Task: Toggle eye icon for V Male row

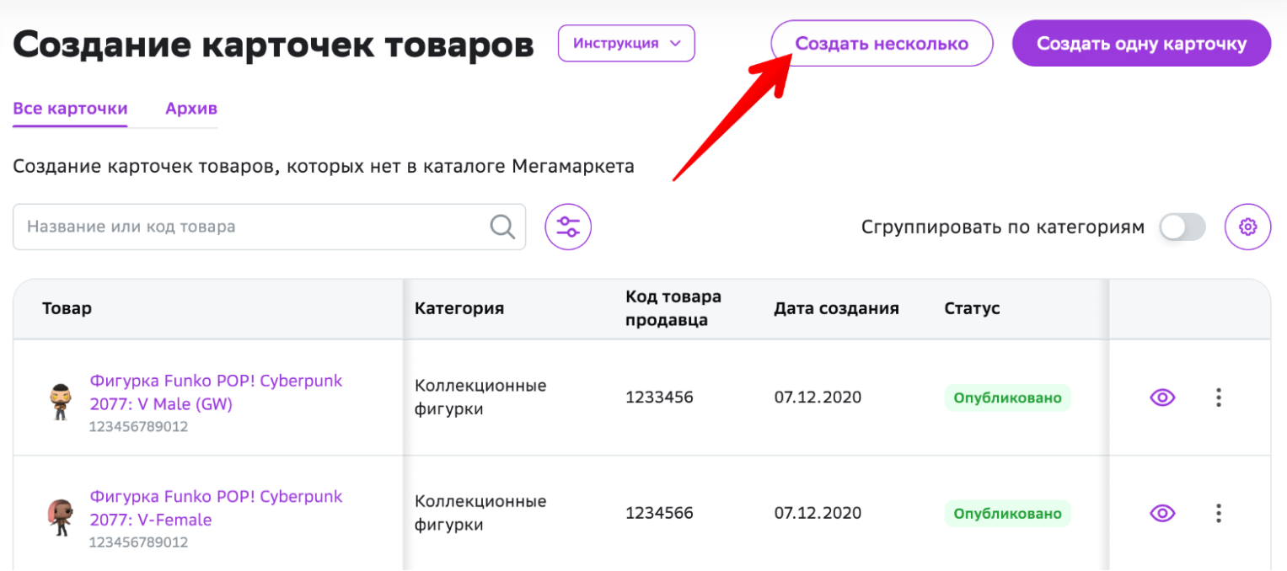Action: point(1162,398)
